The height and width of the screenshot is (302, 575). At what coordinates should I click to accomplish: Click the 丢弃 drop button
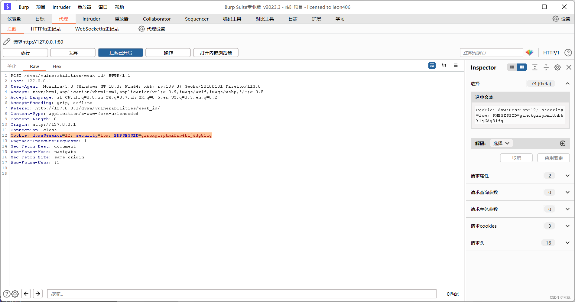[73, 53]
